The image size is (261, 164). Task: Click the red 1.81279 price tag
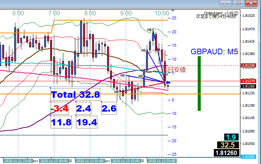click(x=248, y=81)
